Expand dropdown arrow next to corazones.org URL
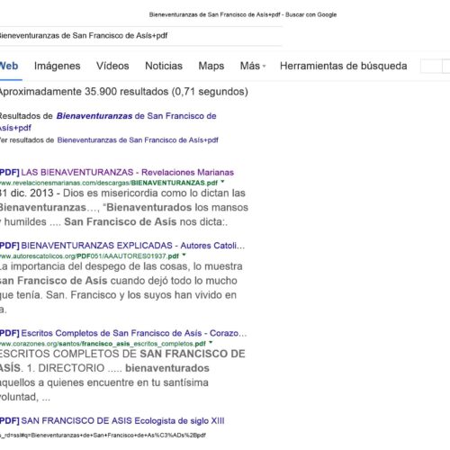 tap(211, 342)
